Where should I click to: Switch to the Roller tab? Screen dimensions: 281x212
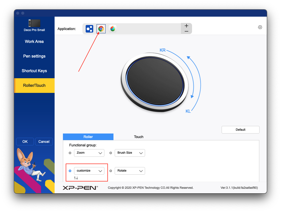tap(88, 137)
